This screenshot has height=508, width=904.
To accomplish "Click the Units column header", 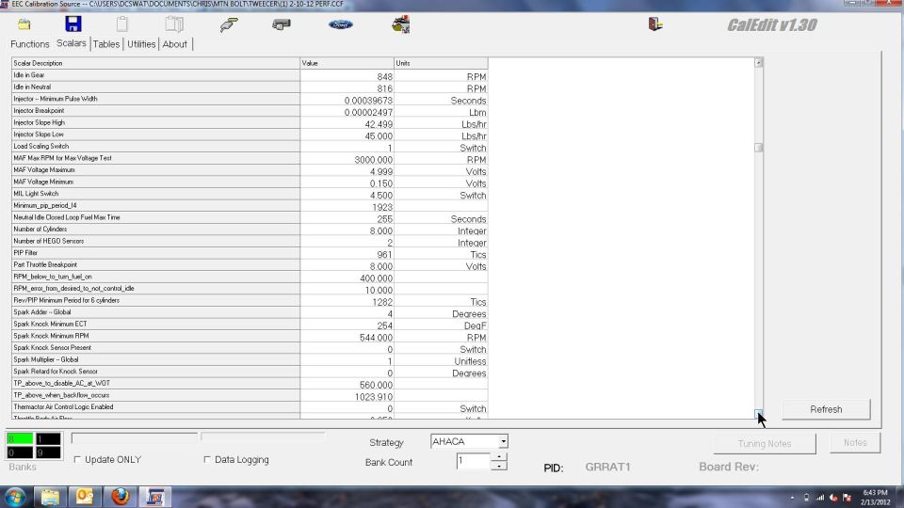I will pos(441,63).
